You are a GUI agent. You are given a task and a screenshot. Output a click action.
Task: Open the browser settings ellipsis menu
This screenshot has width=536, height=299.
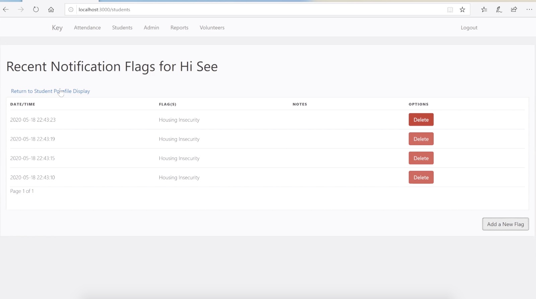tap(529, 9)
